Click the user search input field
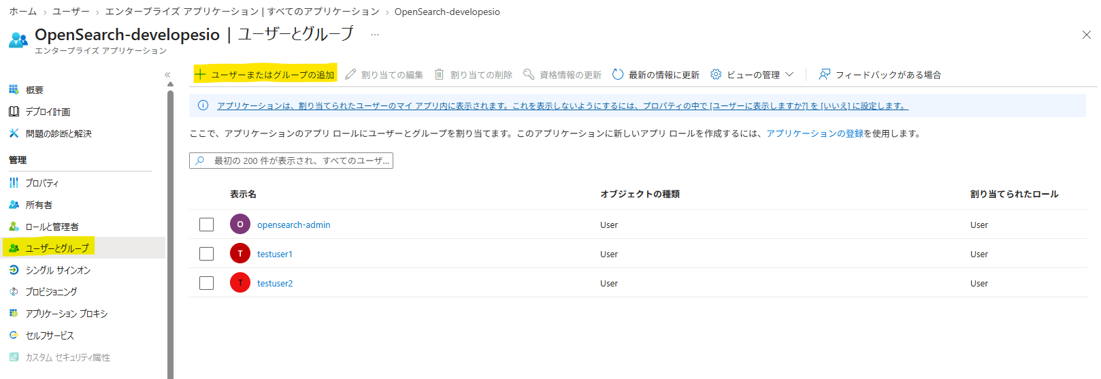The height and width of the screenshot is (379, 1101). (291, 161)
